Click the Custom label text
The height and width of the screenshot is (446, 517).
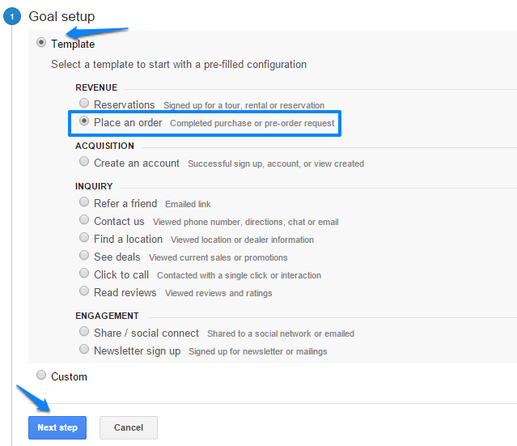tap(69, 376)
